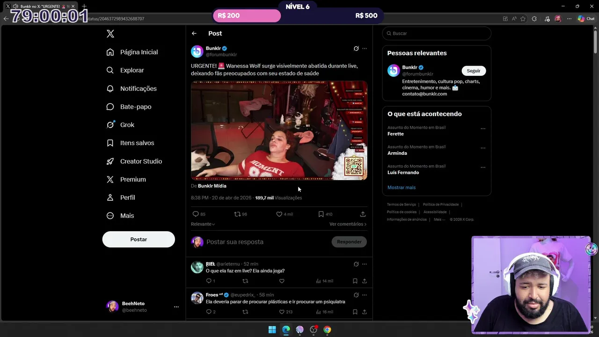599x337 pixels.
Task: Open Google Chrome in the taskbar
Action: [327, 330]
